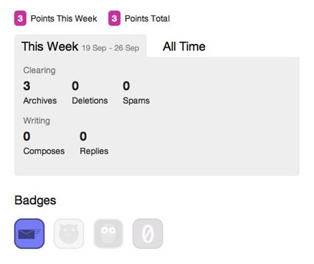Click the 19 Sep - 26 Sep date range
314x264 pixels.
[110, 48]
